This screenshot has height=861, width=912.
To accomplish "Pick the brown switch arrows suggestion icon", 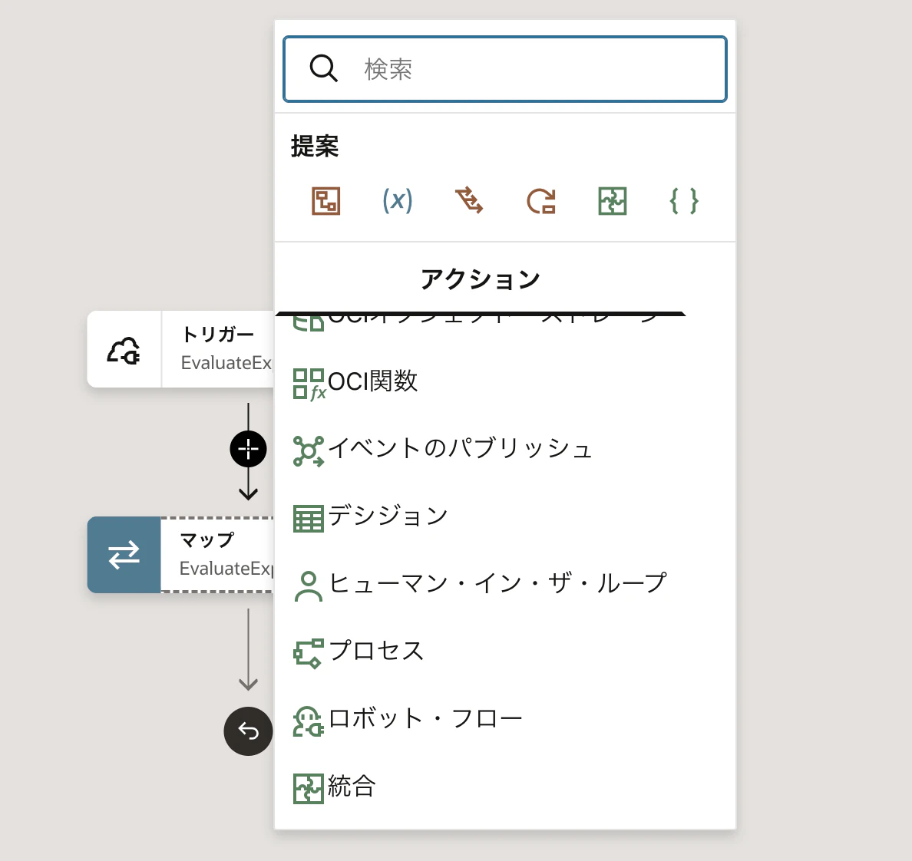I will pos(469,201).
